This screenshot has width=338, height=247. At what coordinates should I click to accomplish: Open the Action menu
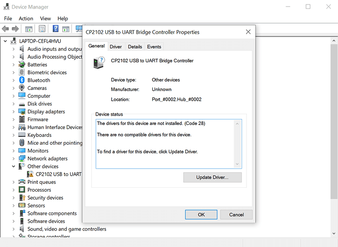pyautogui.click(x=26, y=19)
